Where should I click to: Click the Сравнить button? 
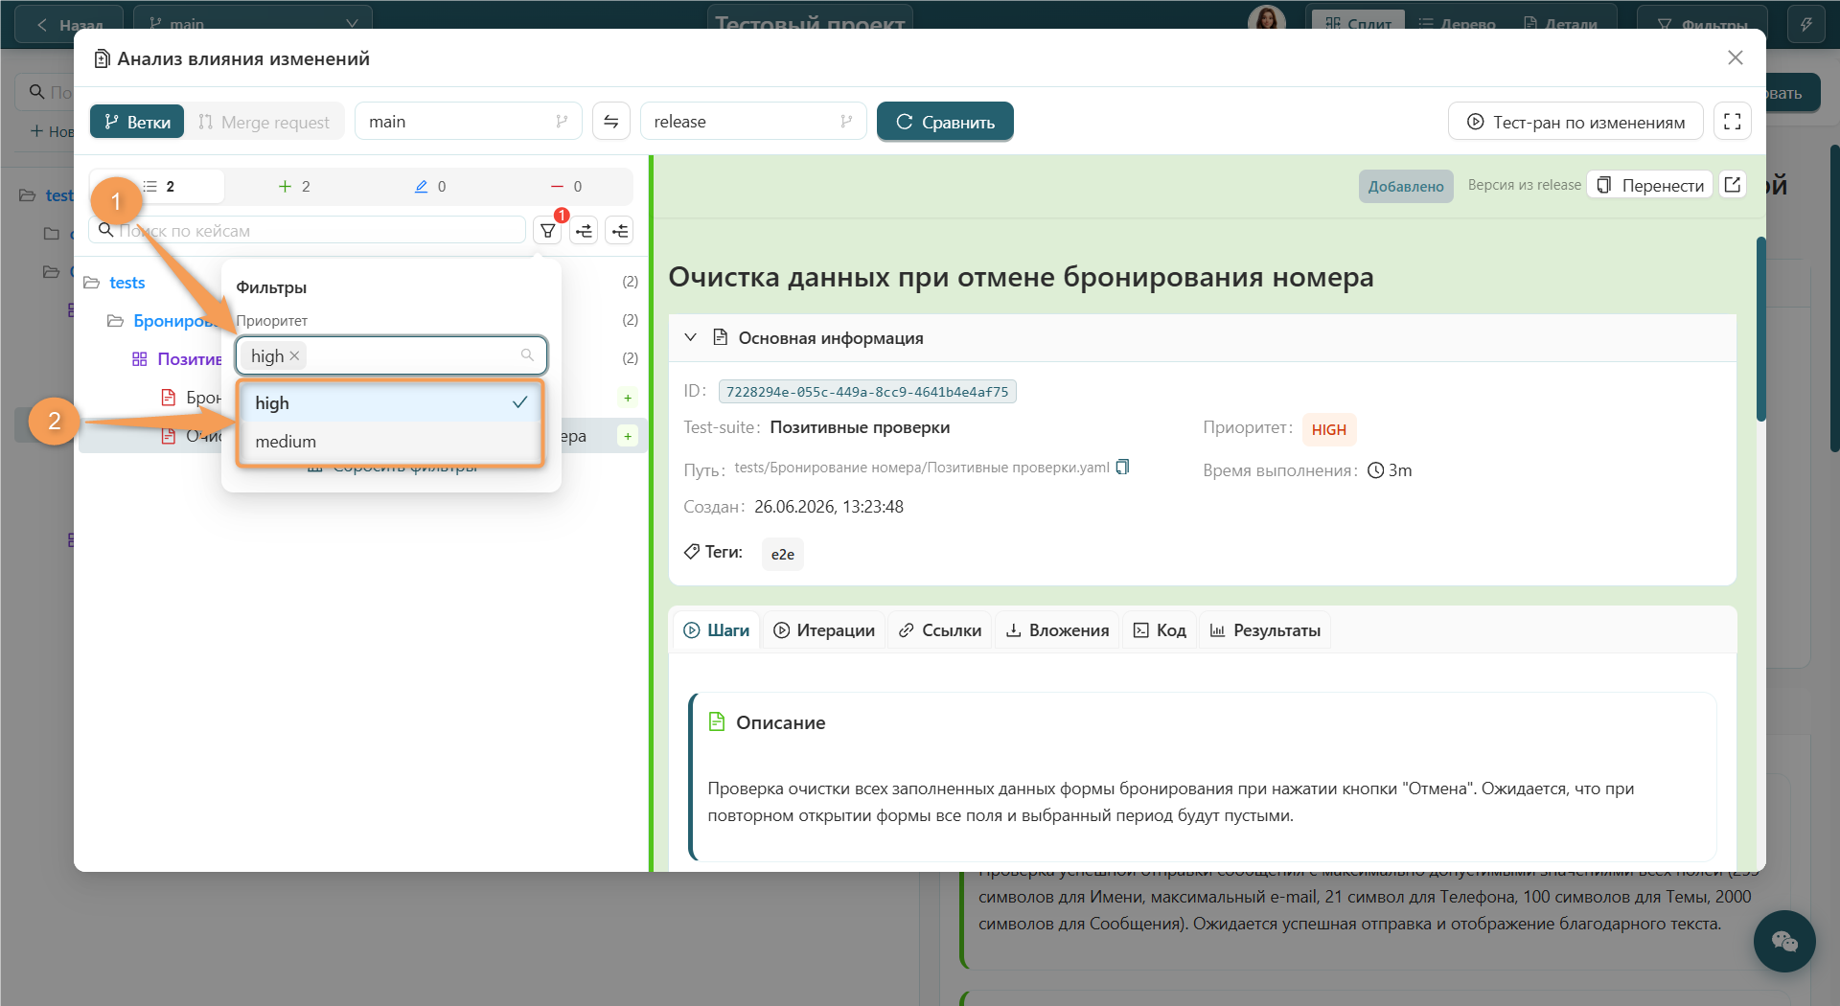click(x=945, y=122)
